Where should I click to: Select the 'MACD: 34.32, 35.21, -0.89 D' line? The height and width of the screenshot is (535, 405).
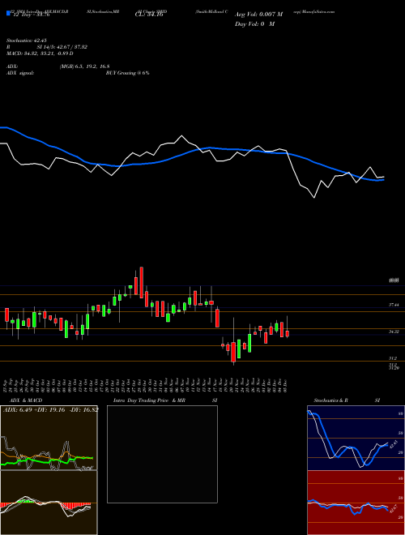40,53
